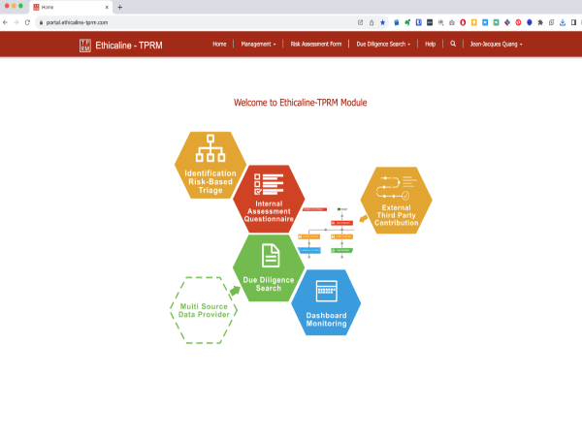The width and height of the screenshot is (582, 438).
Task: Select the External Third Party Contribution hexagon
Action: pyautogui.click(x=396, y=201)
